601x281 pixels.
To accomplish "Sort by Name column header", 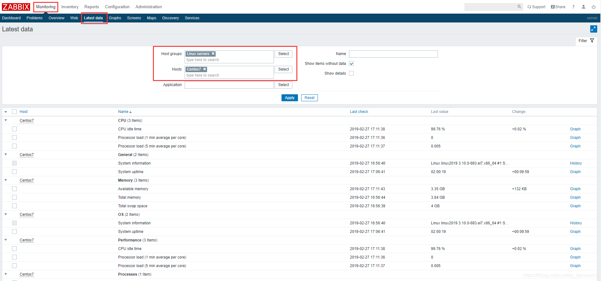I will [x=124, y=112].
